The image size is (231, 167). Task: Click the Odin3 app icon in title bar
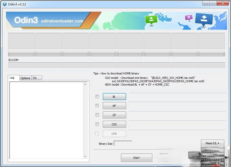5,4
